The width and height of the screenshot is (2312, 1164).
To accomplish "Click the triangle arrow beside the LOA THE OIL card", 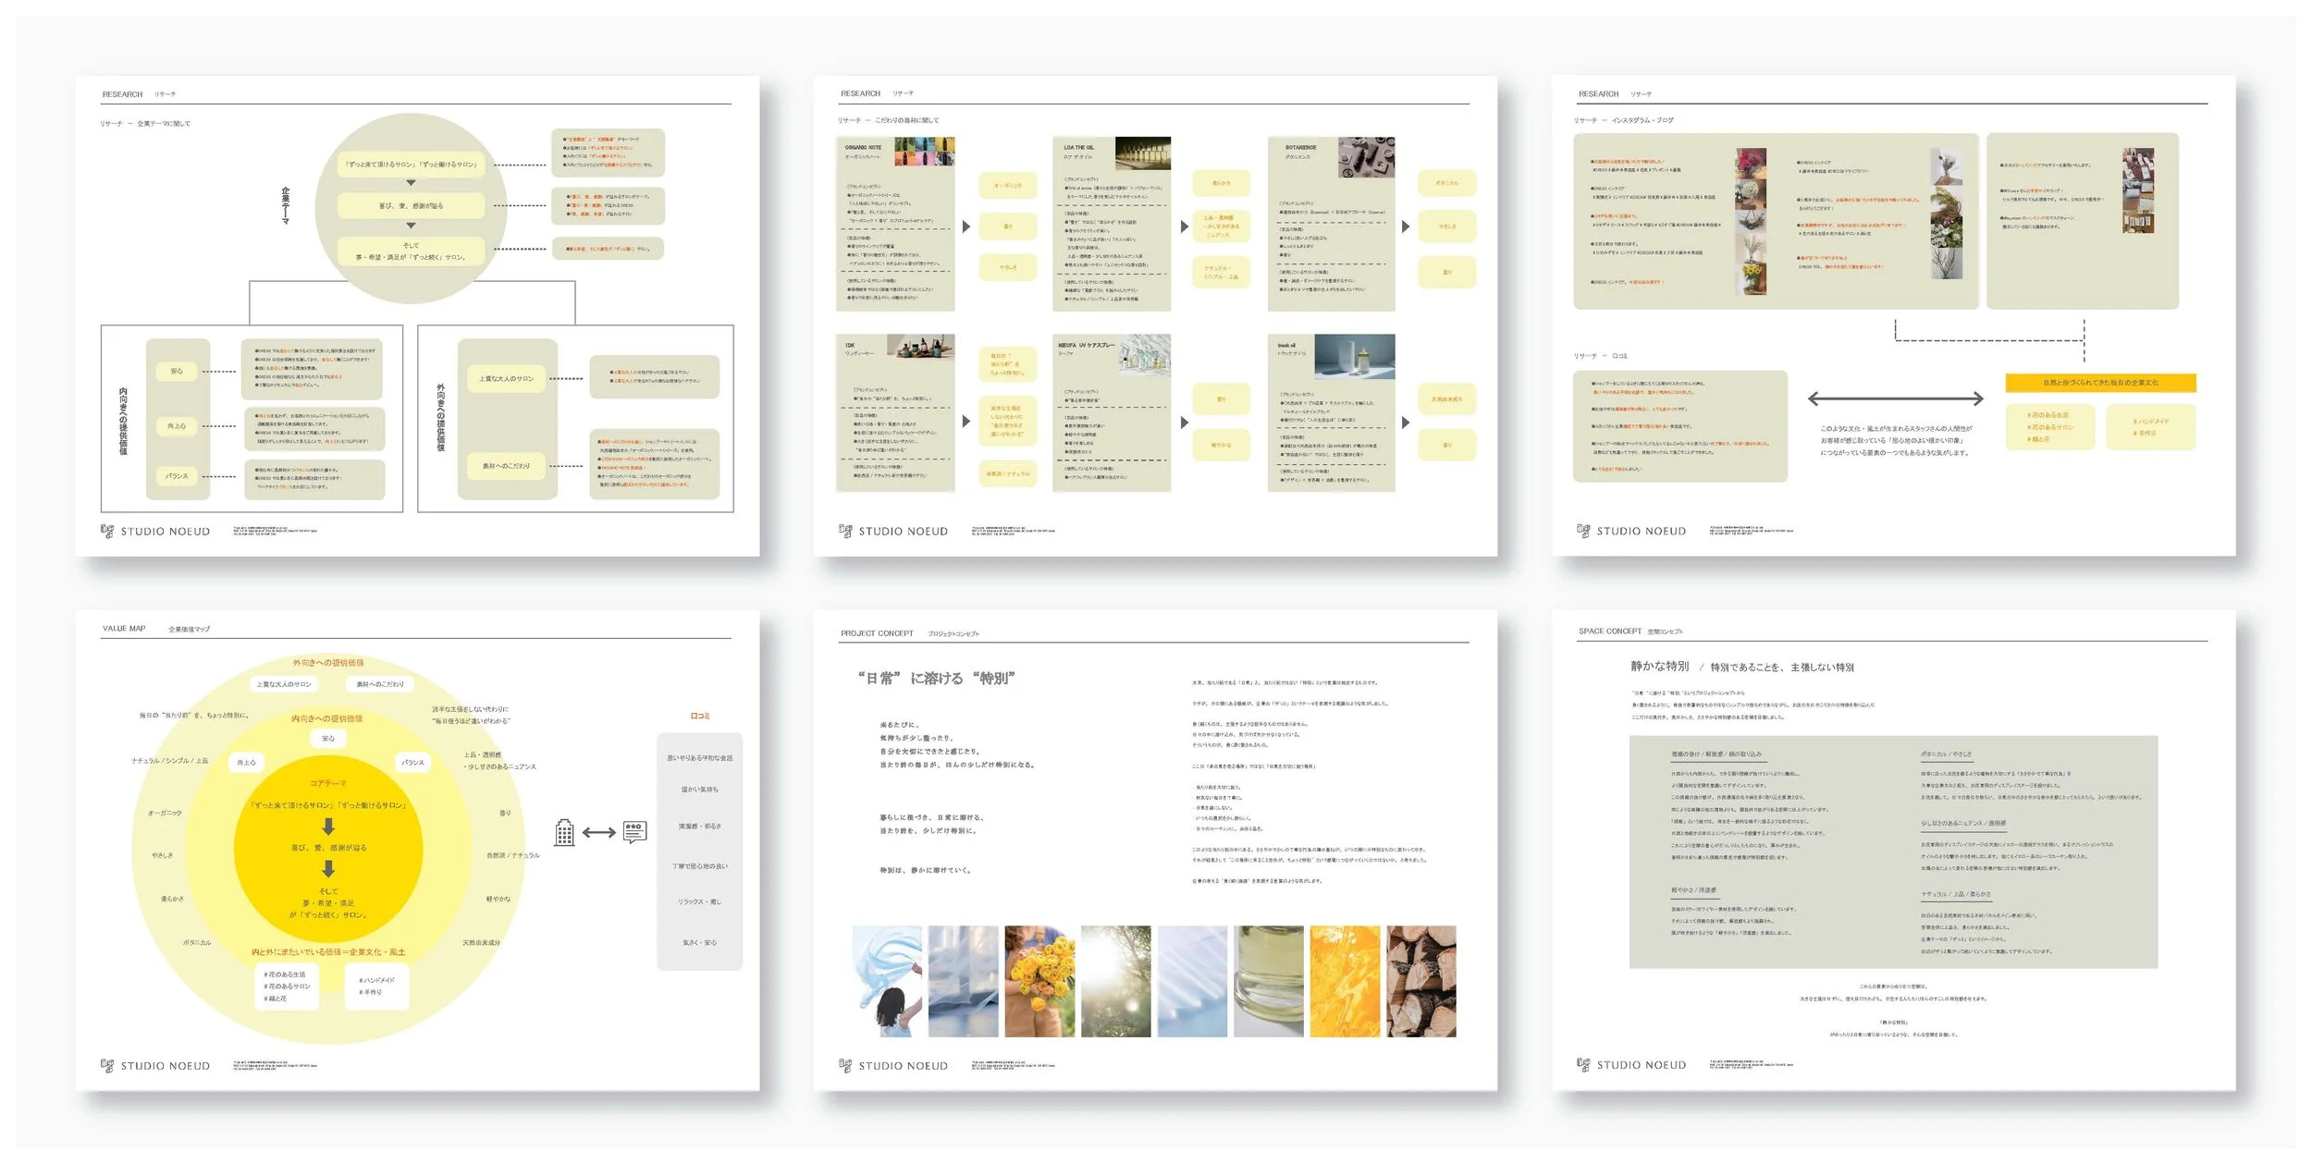I will coord(1185,227).
